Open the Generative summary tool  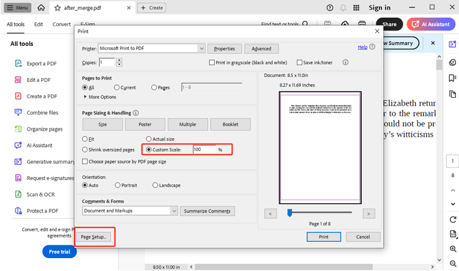45,162
